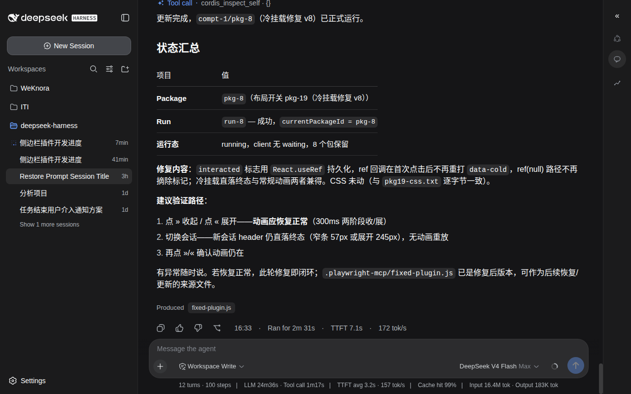The height and width of the screenshot is (394, 631).
Task: Click the 运行态 table row label
Action: (x=168, y=144)
